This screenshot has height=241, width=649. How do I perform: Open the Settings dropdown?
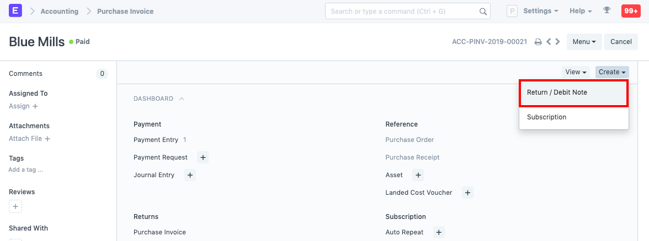(x=540, y=11)
